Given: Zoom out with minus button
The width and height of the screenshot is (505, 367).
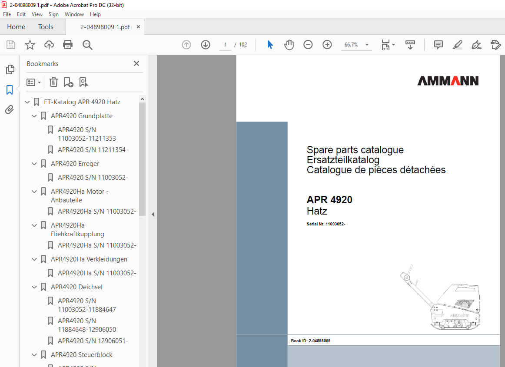Looking at the screenshot, I should pyautogui.click(x=308, y=45).
